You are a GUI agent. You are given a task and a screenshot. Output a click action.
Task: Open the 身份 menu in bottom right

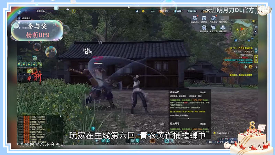[227, 139]
